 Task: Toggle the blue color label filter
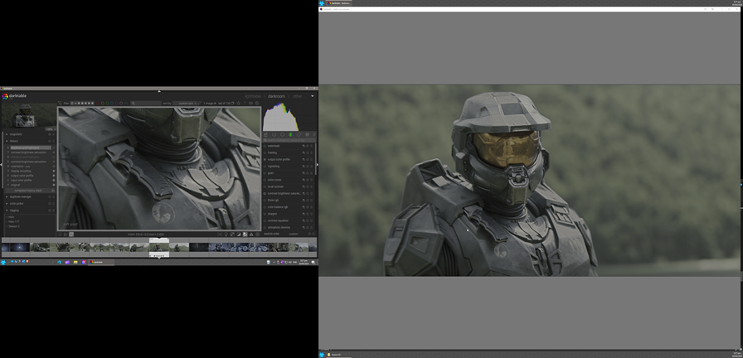tap(112, 104)
